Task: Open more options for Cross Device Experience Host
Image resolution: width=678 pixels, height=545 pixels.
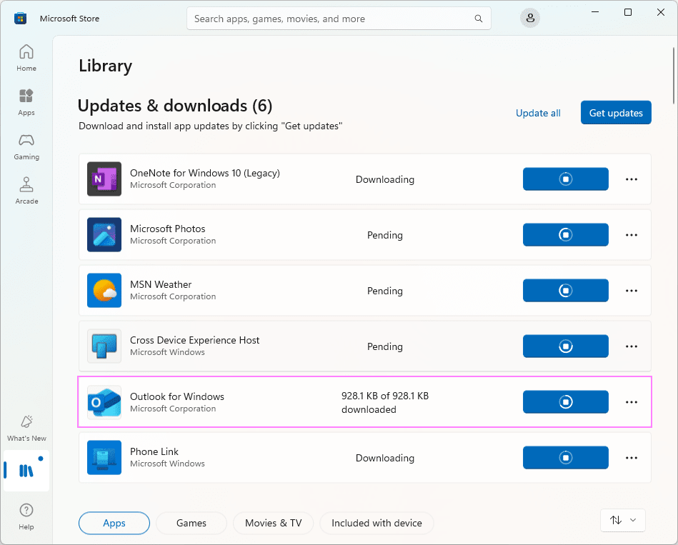Action: (632, 346)
